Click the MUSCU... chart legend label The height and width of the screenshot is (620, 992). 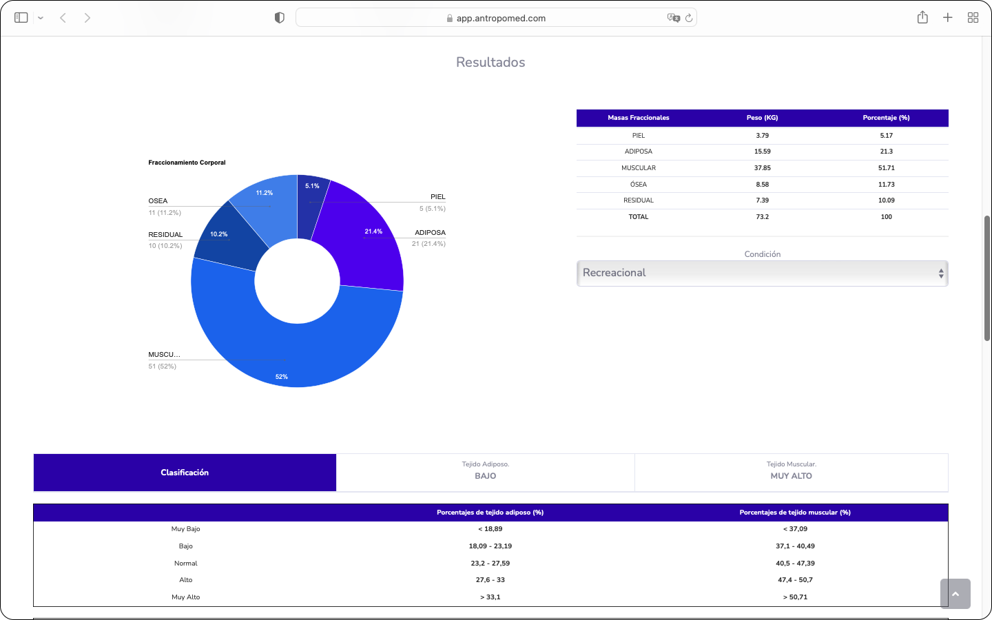pyautogui.click(x=164, y=355)
